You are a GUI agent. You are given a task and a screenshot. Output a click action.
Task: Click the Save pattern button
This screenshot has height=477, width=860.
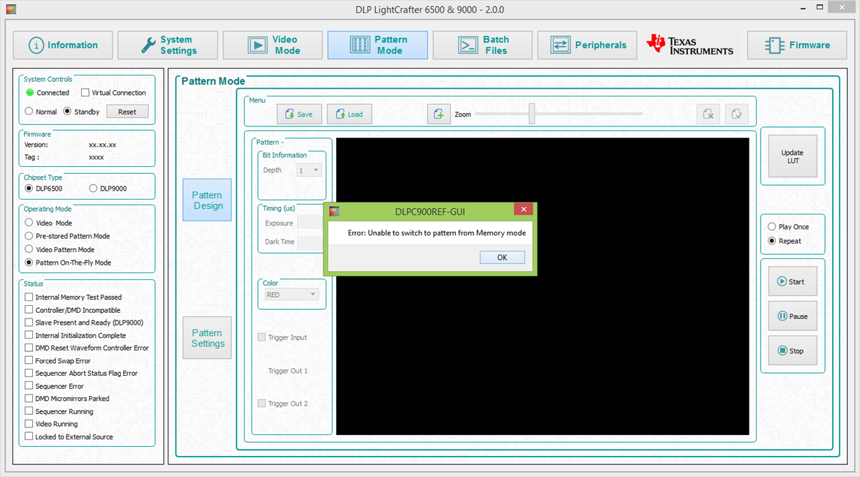pos(299,115)
